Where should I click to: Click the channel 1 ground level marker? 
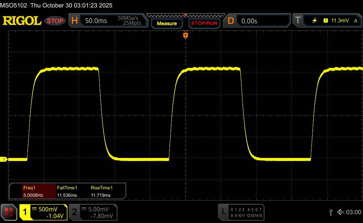click(x=4, y=160)
